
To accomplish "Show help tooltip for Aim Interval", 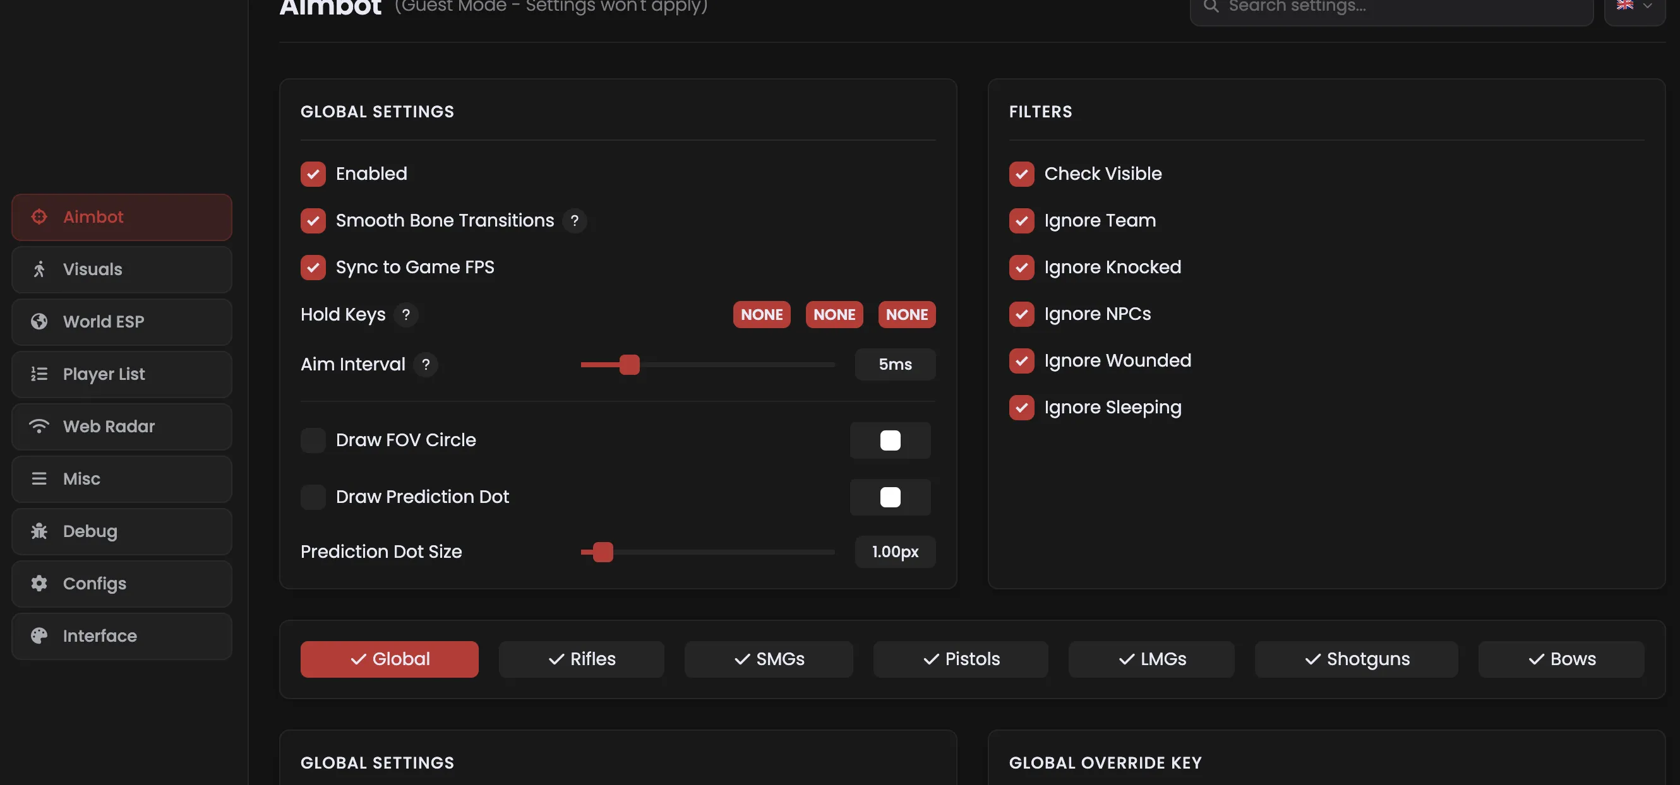I will point(426,364).
